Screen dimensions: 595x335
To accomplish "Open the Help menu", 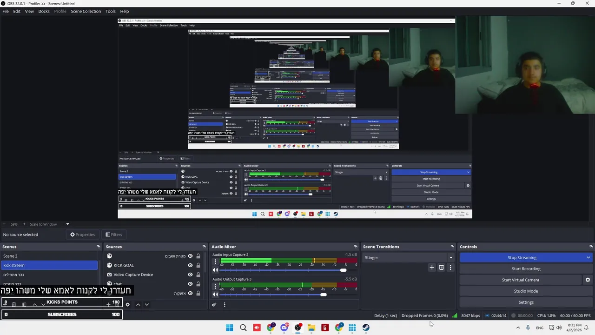I will pos(125,11).
